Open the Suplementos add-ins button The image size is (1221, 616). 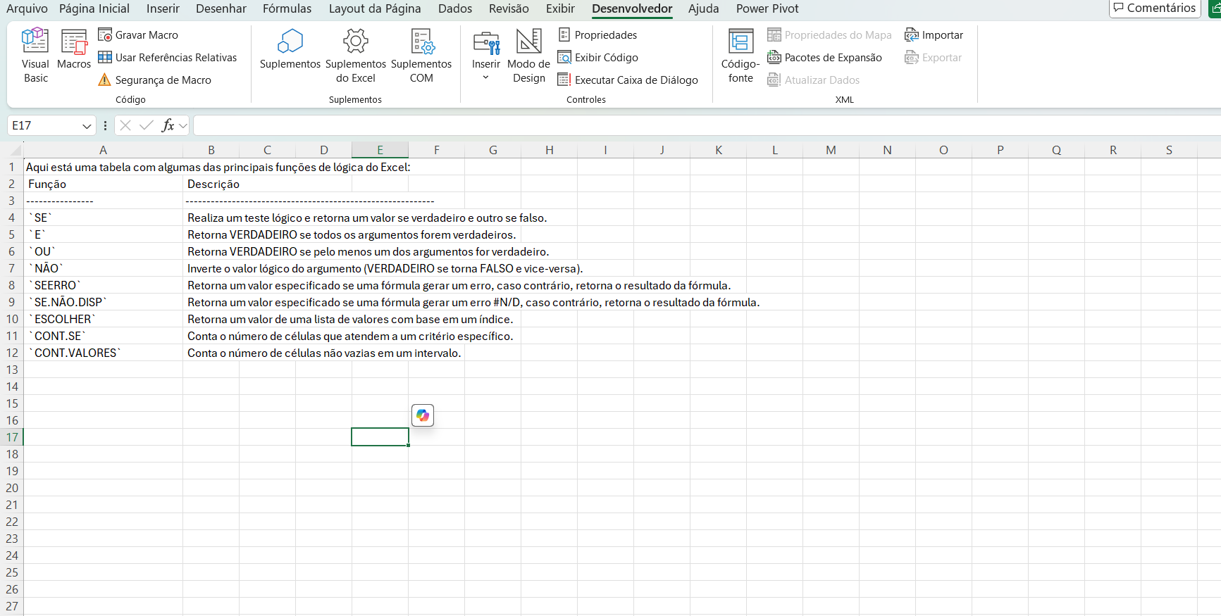290,49
